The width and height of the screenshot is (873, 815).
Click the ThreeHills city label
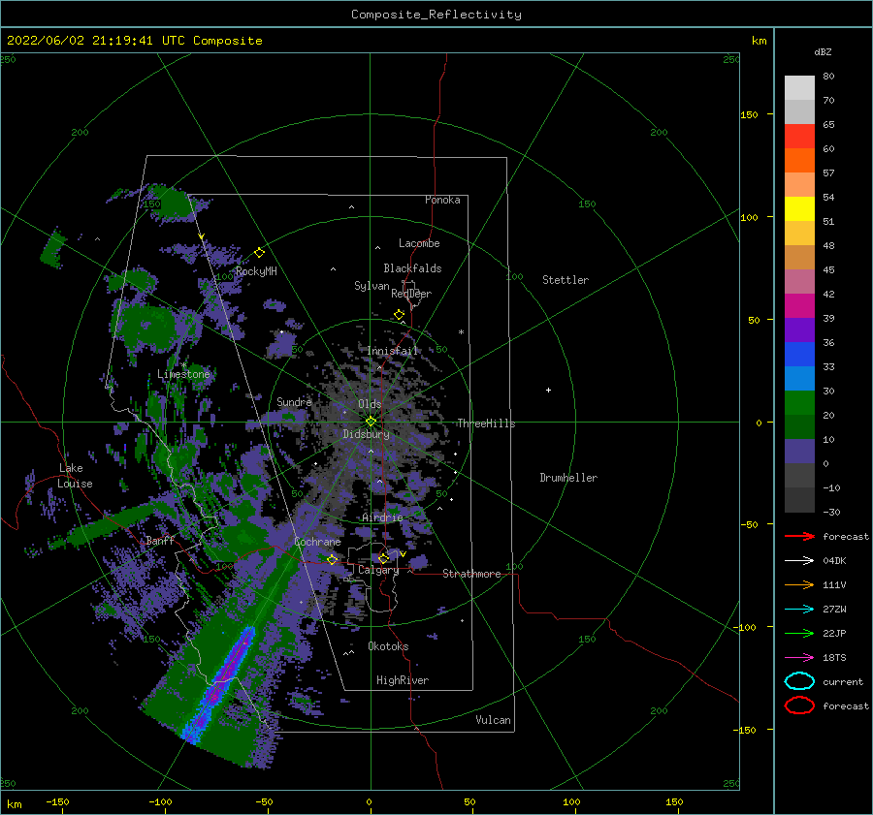click(486, 423)
